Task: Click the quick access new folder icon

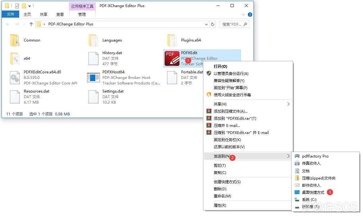Action: pos(24,6)
